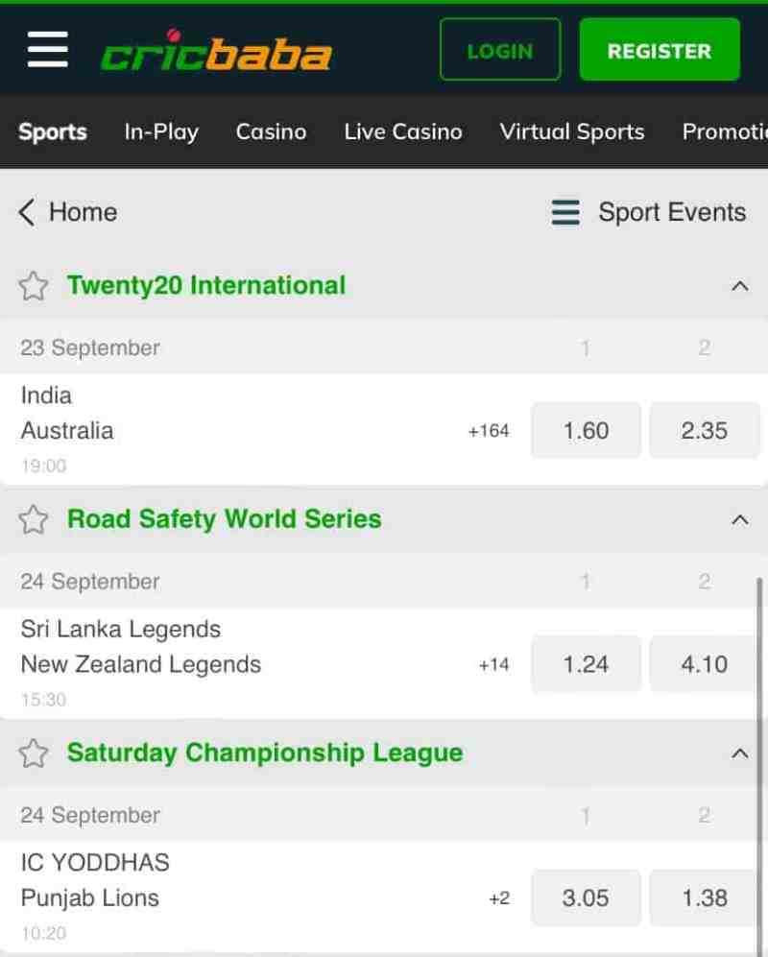This screenshot has width=768, height=957.
Task: Favorite the Road Safety World Series star
Action: 33,519
